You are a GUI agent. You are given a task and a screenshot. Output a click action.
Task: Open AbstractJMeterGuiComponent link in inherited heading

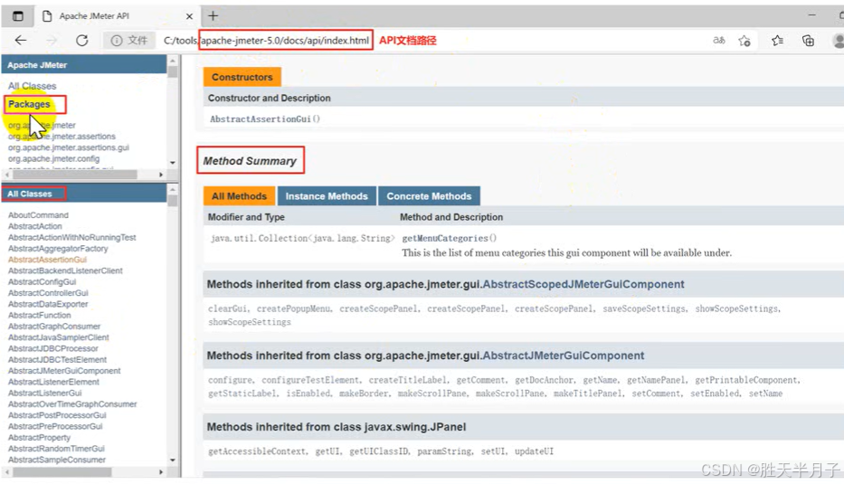tap(563, 356)
